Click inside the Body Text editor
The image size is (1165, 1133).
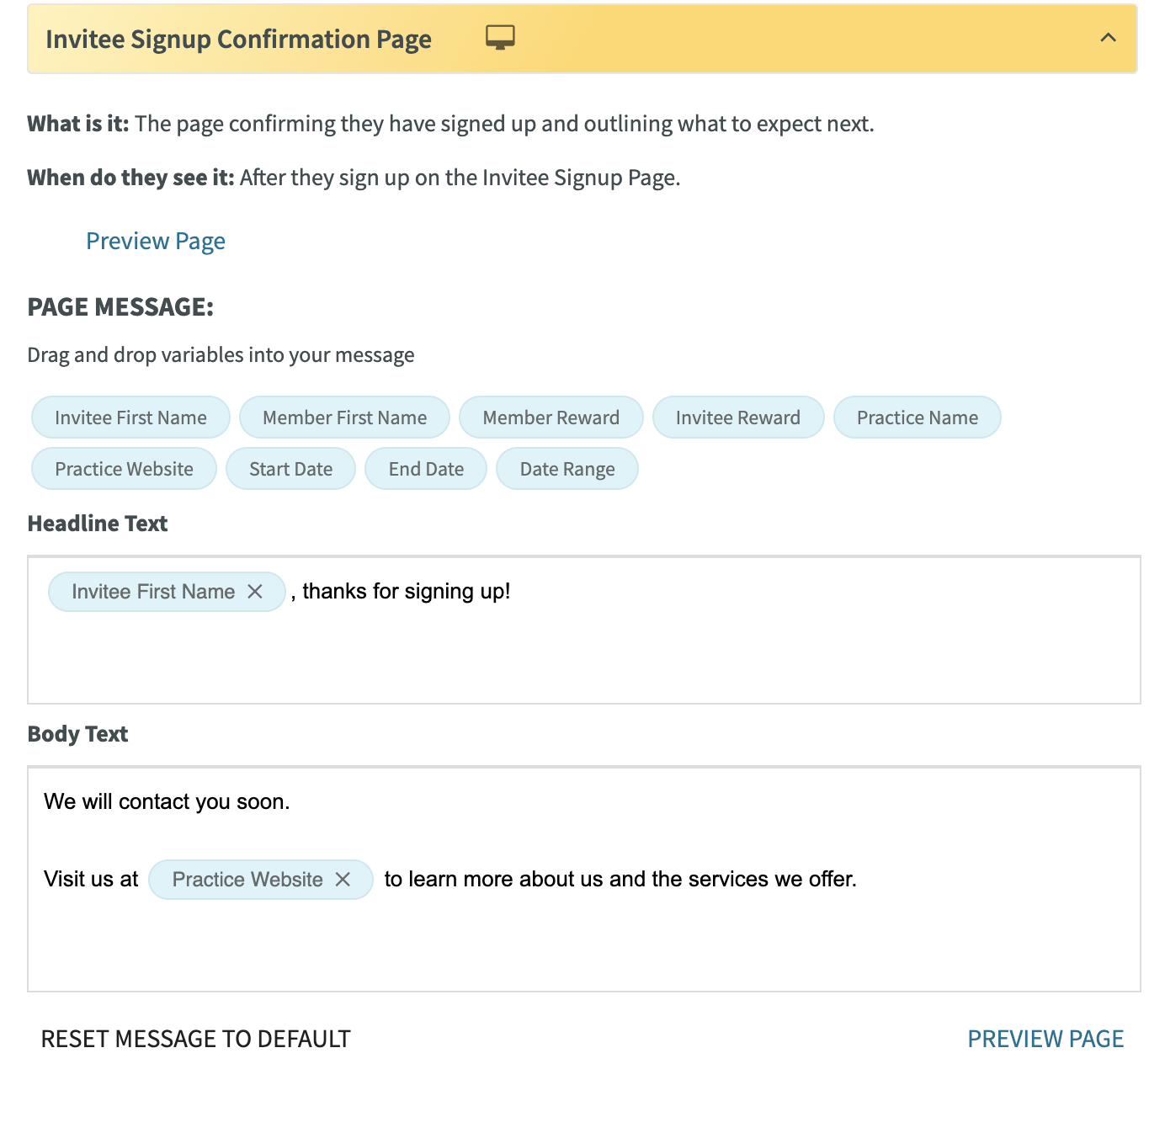pos(584,879)
